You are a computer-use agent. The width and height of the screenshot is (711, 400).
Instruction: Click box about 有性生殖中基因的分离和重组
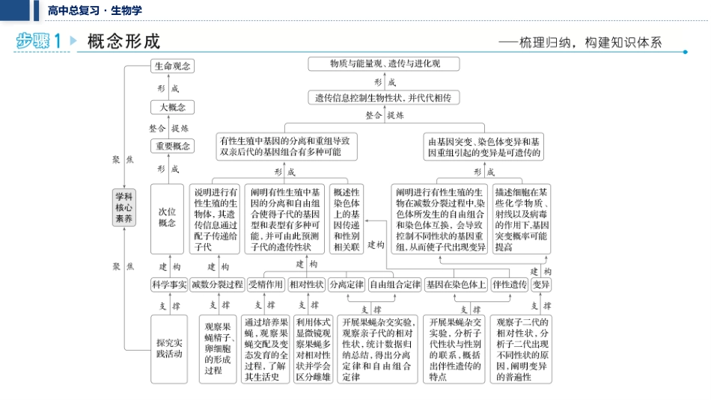(287, 147)
